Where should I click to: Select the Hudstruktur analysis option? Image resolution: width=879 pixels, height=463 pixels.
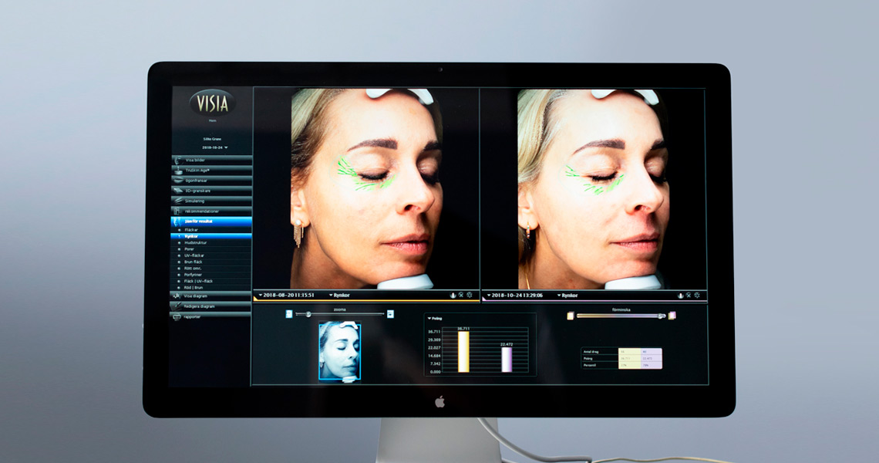(196, 242)
